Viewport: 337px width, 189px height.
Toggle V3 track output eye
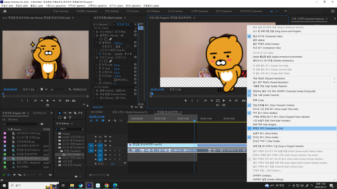pos(110,137)
